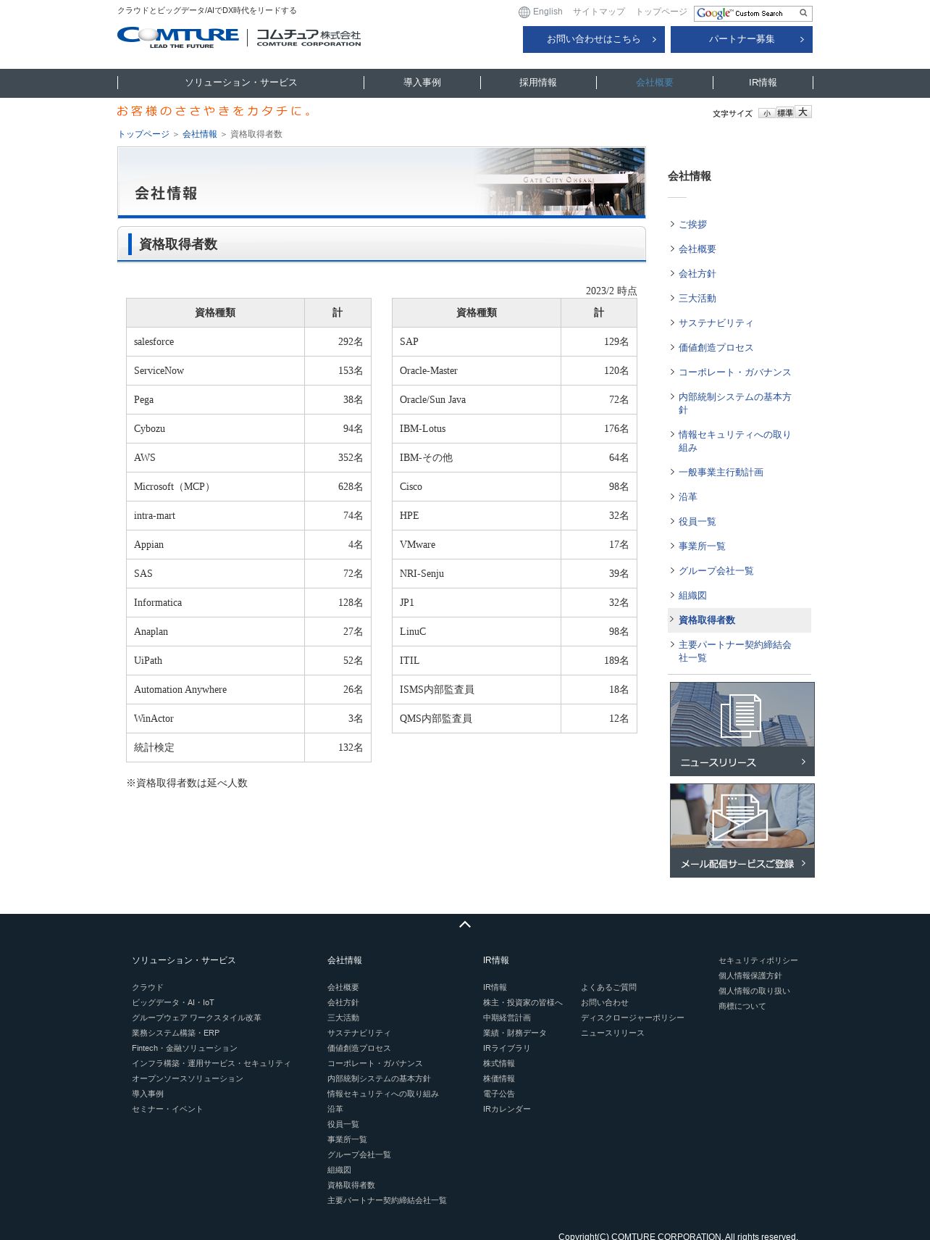Viewport: 930px width, 1240px height.
Task: Open 情報セキュリティへの取り組み in the sidebar
Action: point(734,441)
